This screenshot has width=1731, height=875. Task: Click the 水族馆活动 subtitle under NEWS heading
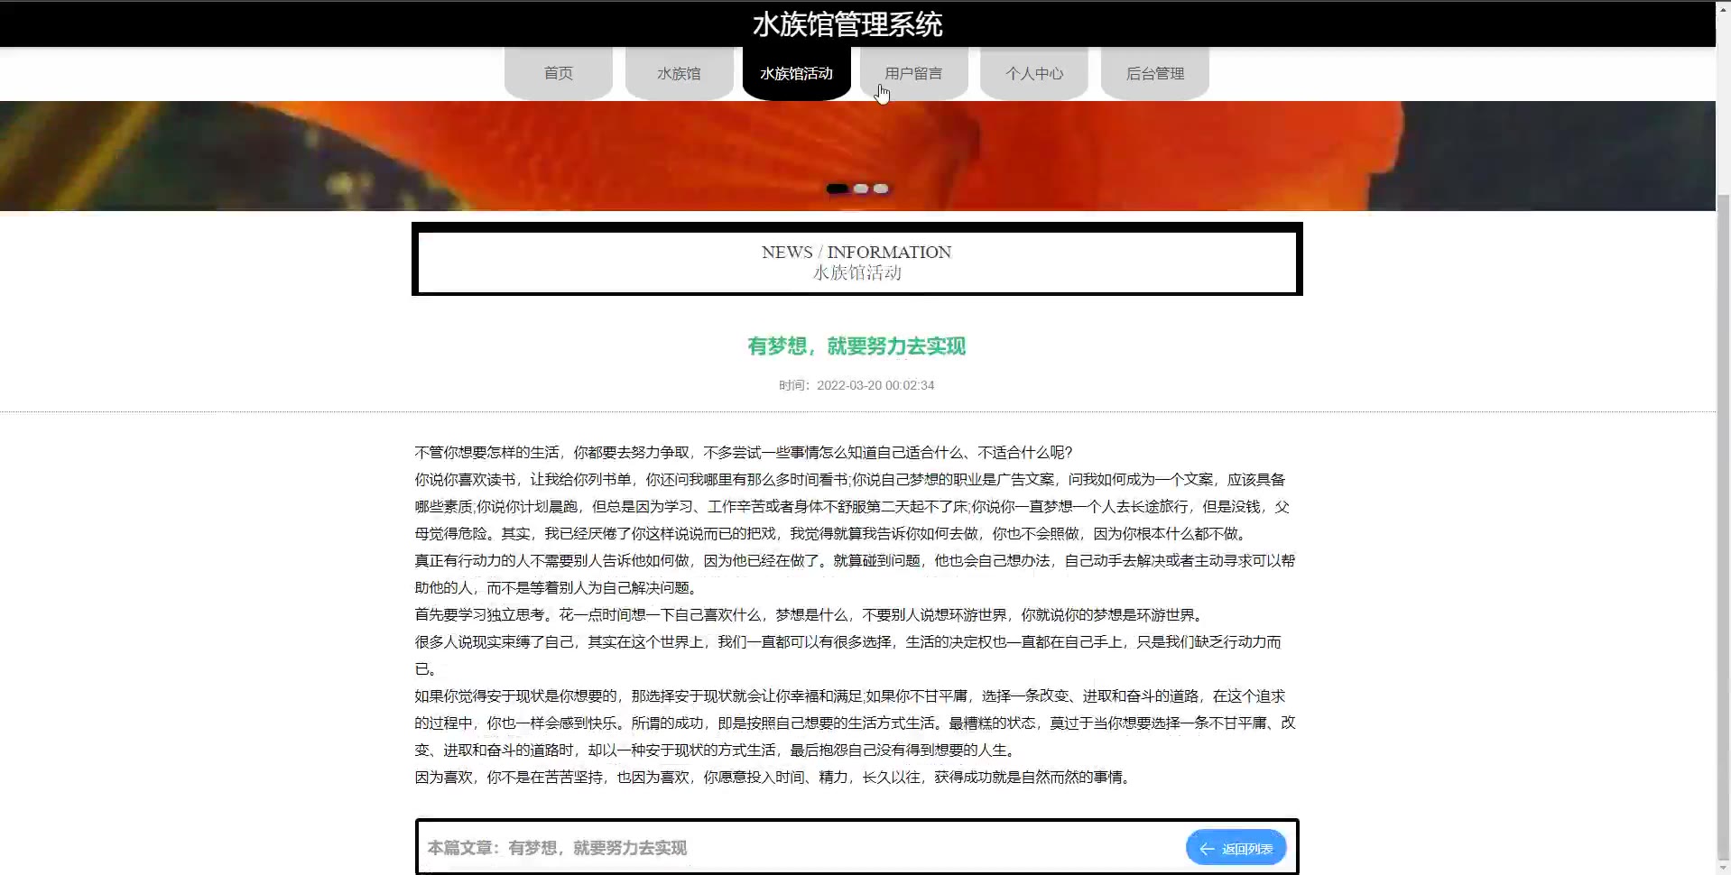pos(856,272)
